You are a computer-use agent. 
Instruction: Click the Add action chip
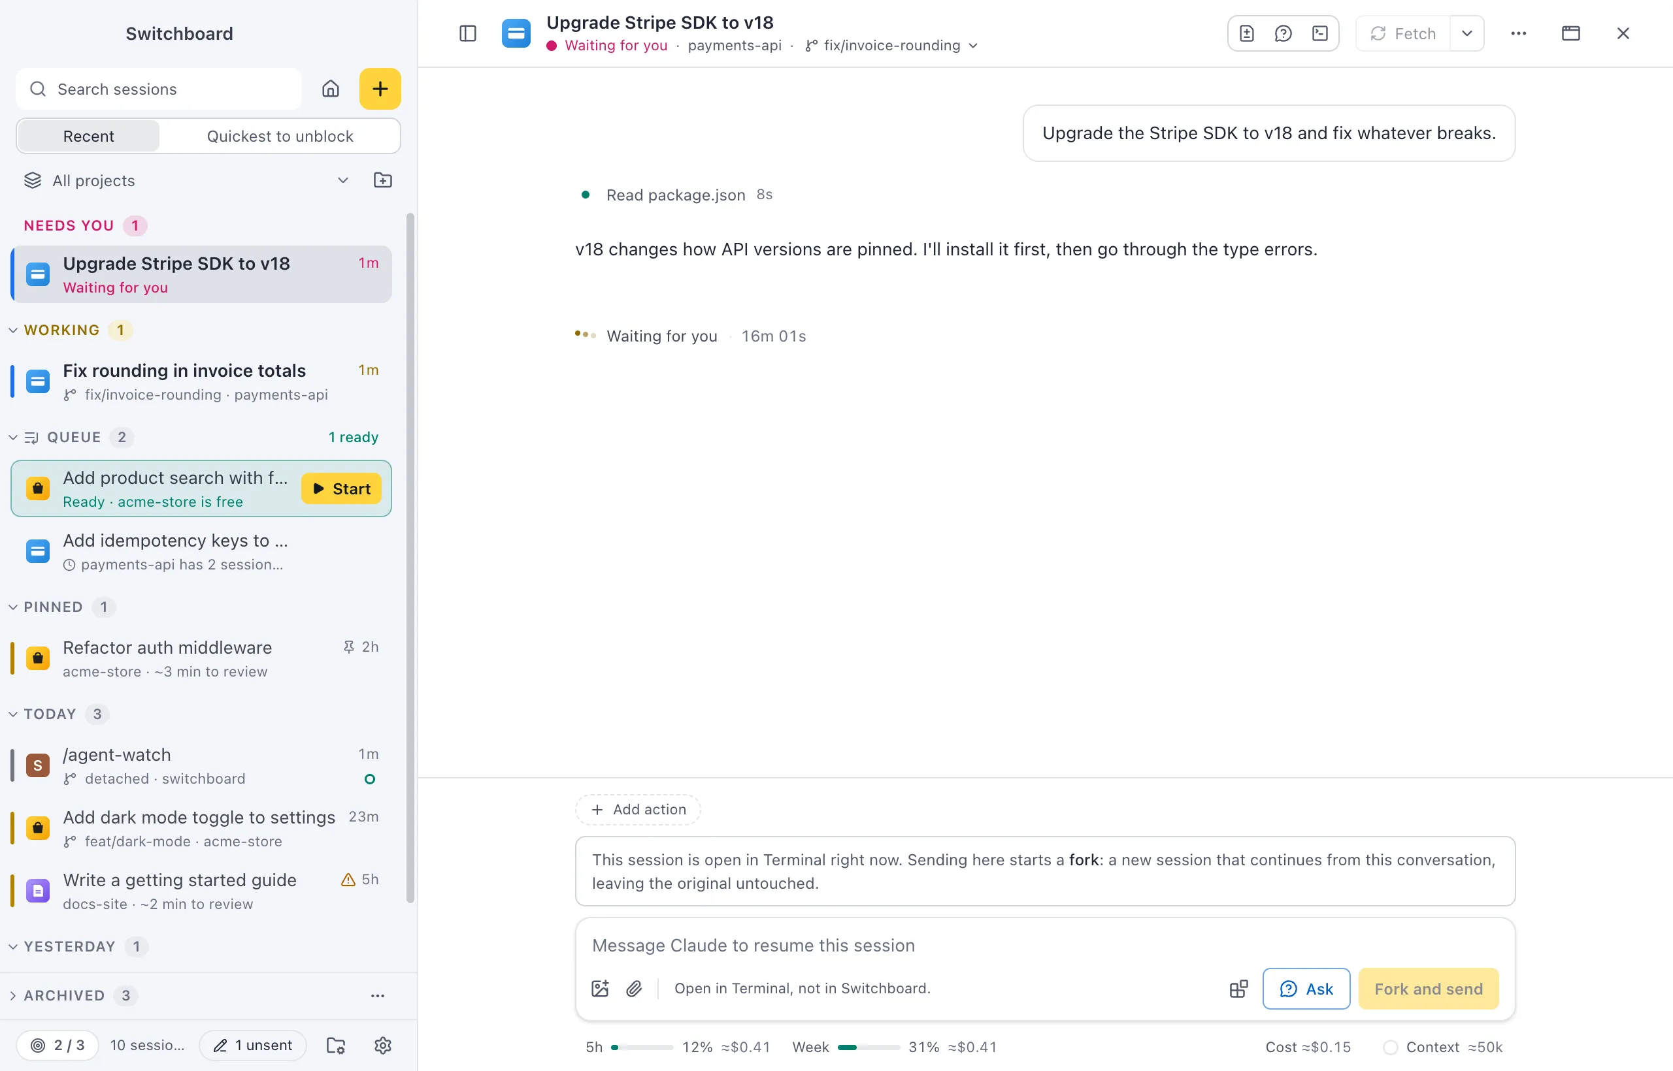click(637, 810)
